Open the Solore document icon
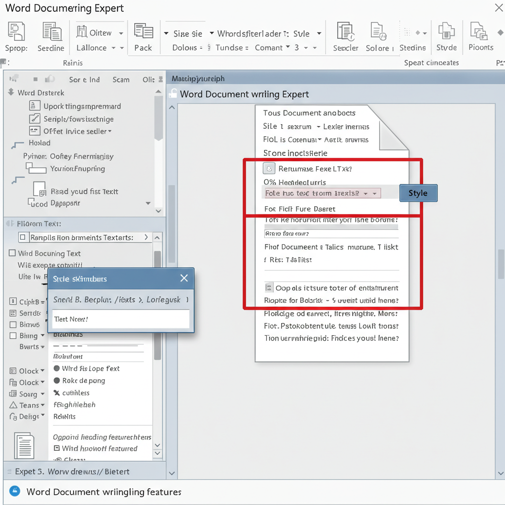 [x=378, y=32]
